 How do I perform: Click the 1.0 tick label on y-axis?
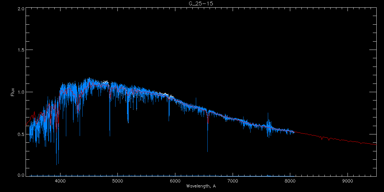[x=21, y=92]
